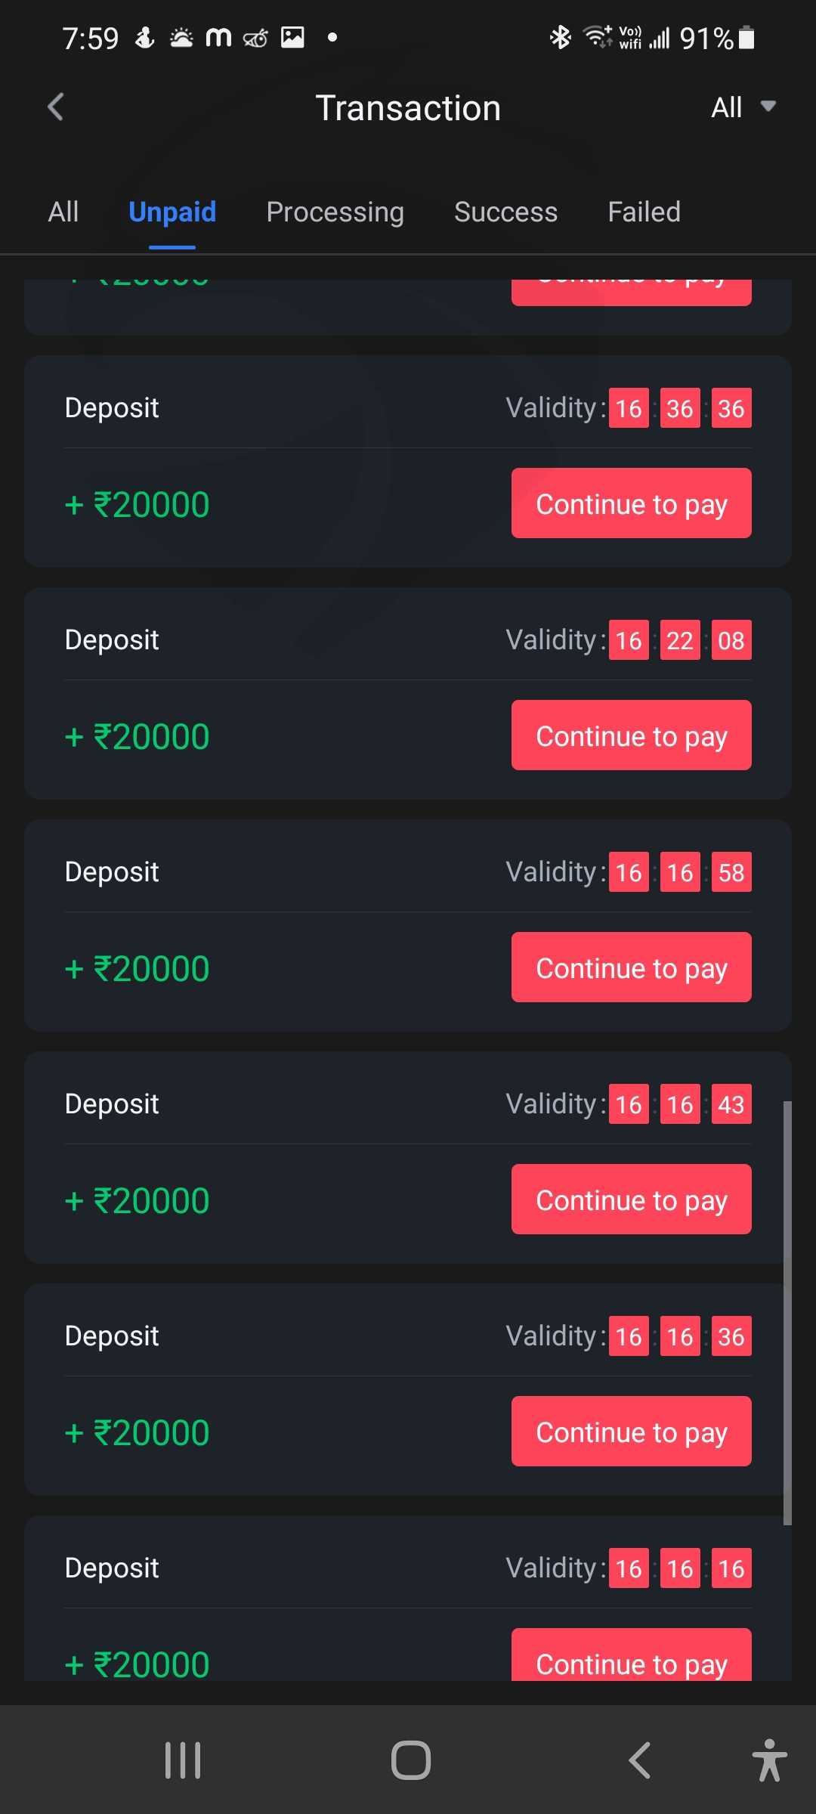Image resolution: width=816 pixels, height=1814 pixels.
Task: Tap the weather notification icon
Action: (181, 37)
